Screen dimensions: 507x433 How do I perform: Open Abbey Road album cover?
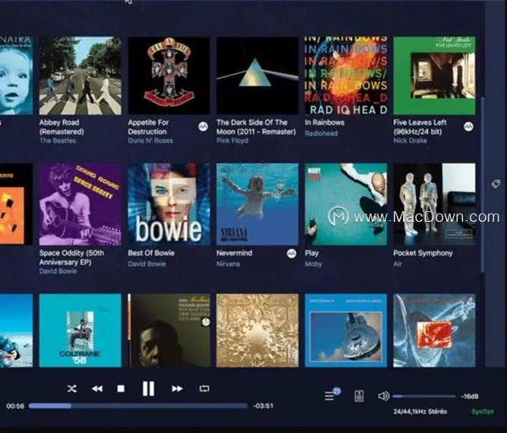pos(80,76)
